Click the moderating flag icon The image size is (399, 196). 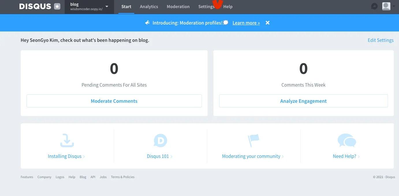253,141
